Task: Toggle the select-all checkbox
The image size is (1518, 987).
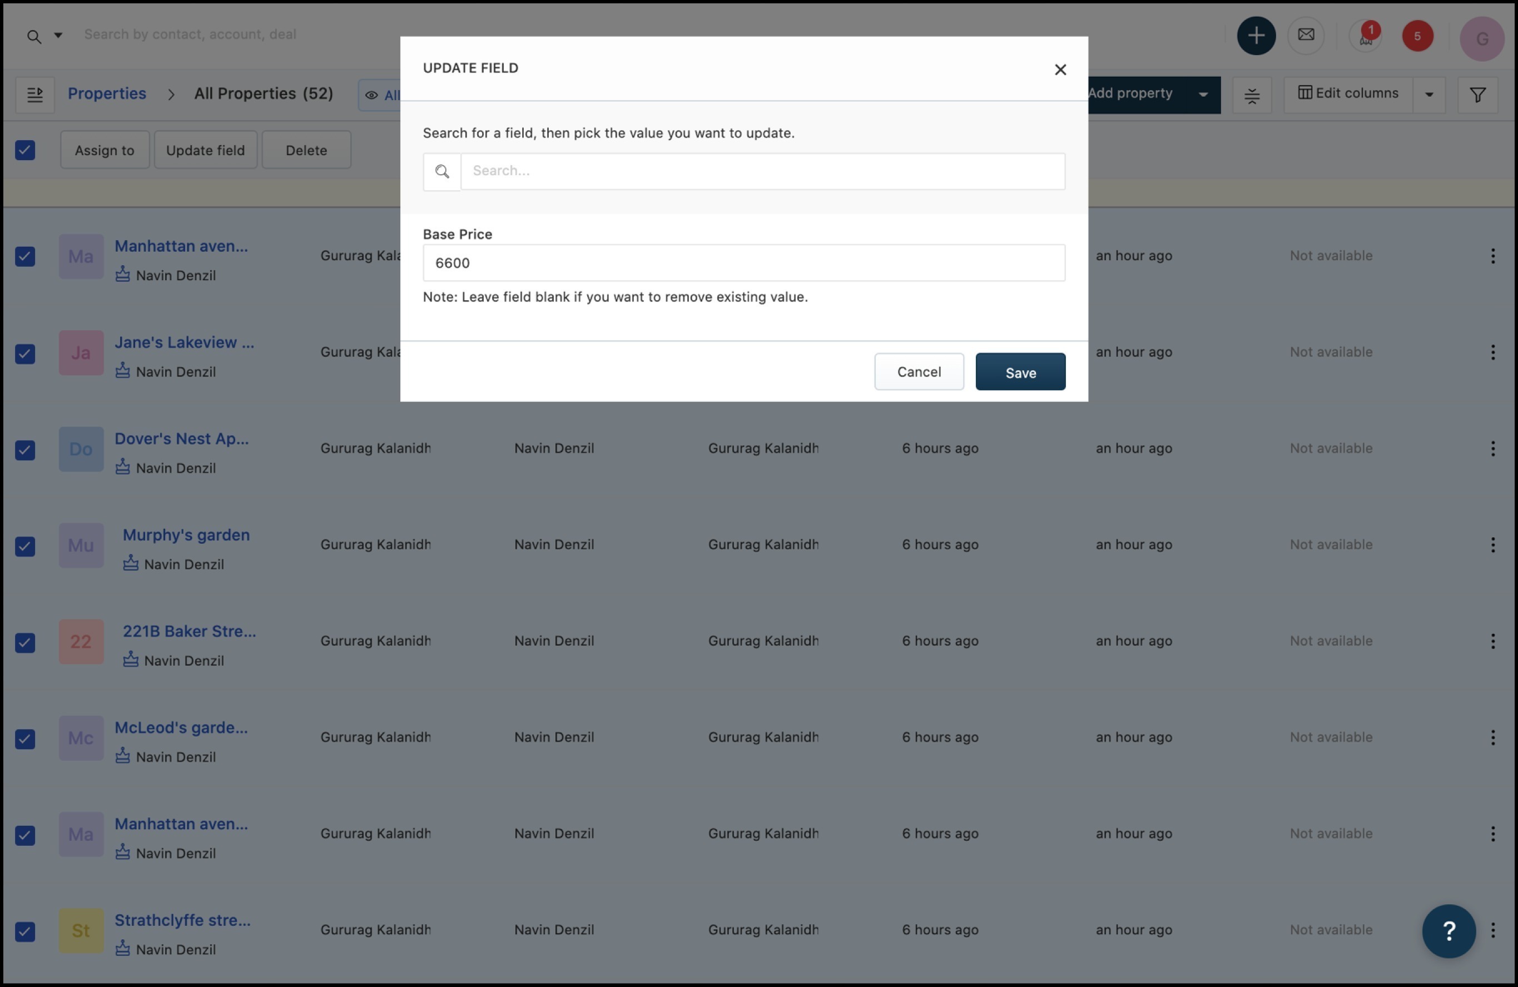Action: pos(25,151)
